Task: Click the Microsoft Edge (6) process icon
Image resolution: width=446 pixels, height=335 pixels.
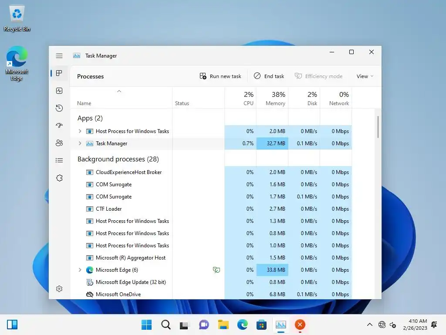Action: [x=90, y=270]
